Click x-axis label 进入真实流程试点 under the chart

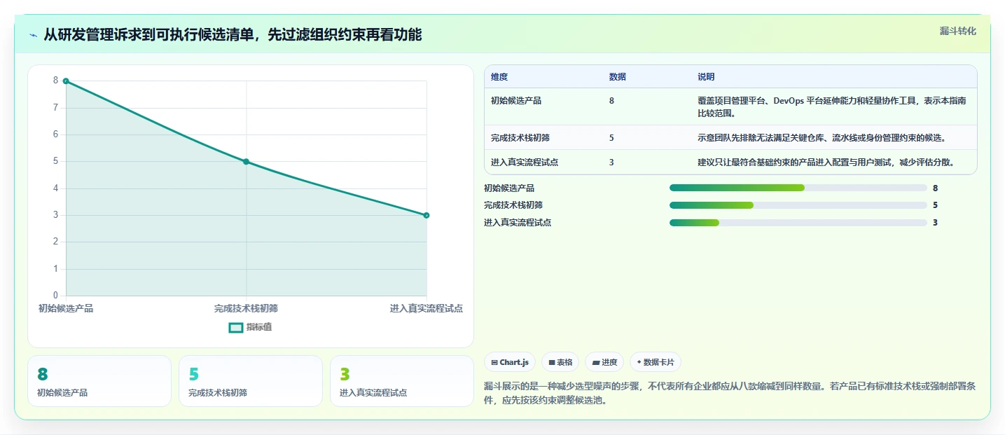click(x=427, y=308)
